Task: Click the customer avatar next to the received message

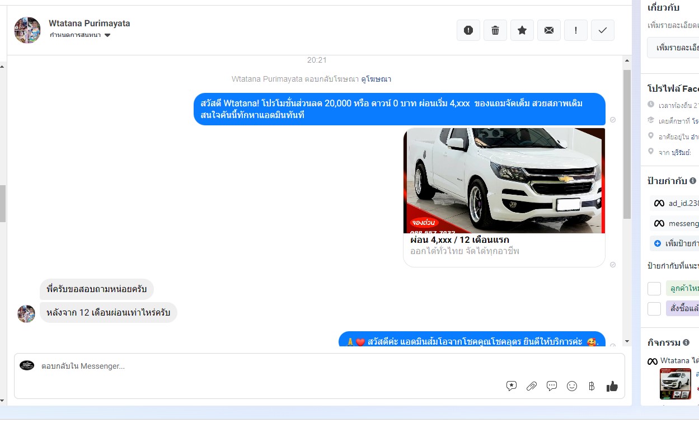Action: pos(26,314)
